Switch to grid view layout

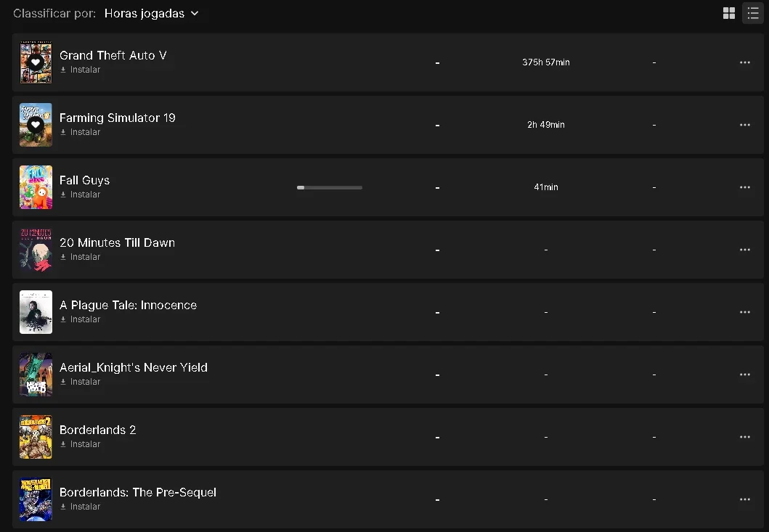pyautogui.click(x=729, y=13)
